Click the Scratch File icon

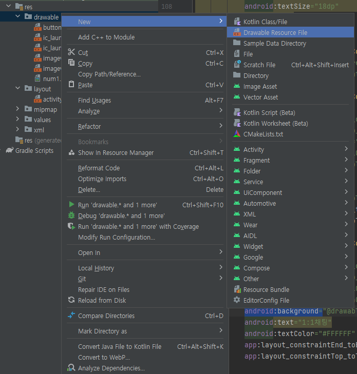tap(237, 65)
